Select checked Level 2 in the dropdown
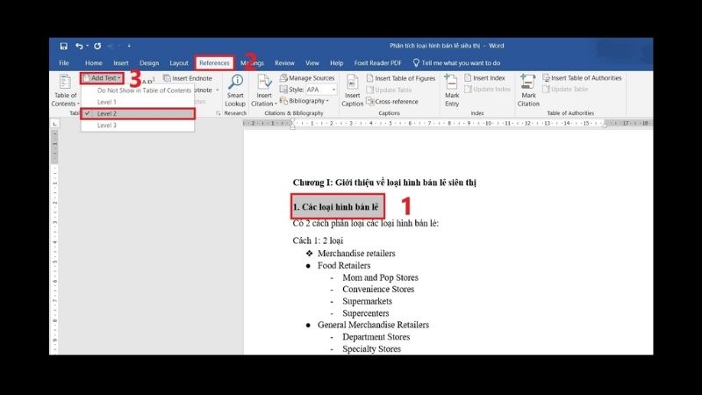 coord(137,114)
